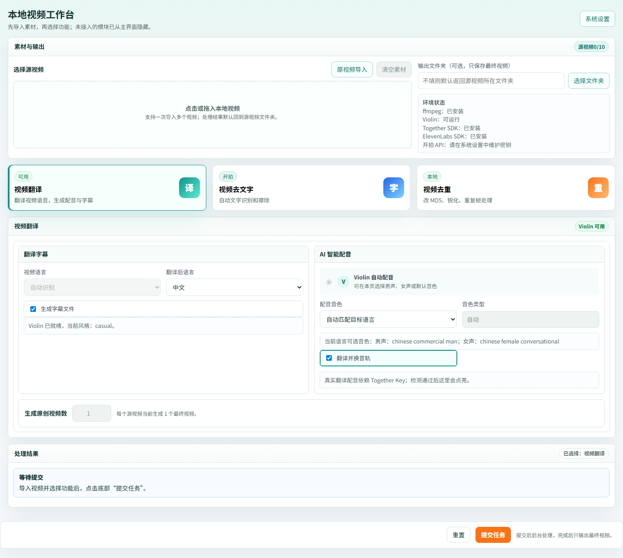623x558 pixels.
Task: Open 系统设置
Action: 597,19
